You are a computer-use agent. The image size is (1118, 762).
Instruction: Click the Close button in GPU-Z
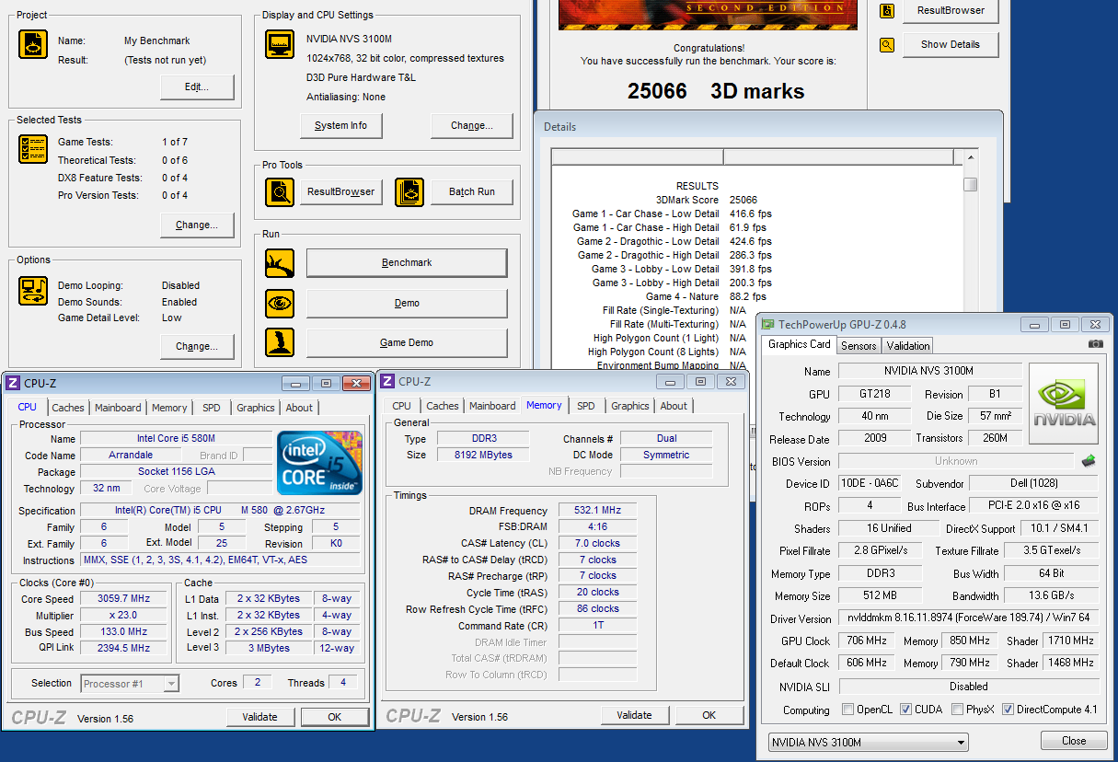[x=1074, y=741]
